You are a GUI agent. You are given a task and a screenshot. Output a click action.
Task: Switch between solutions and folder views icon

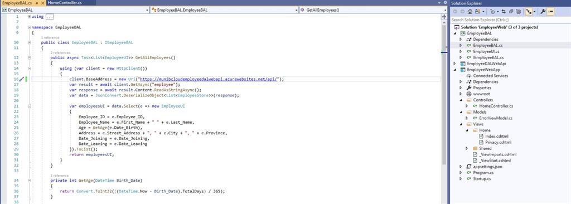click(x=477, y=12)
